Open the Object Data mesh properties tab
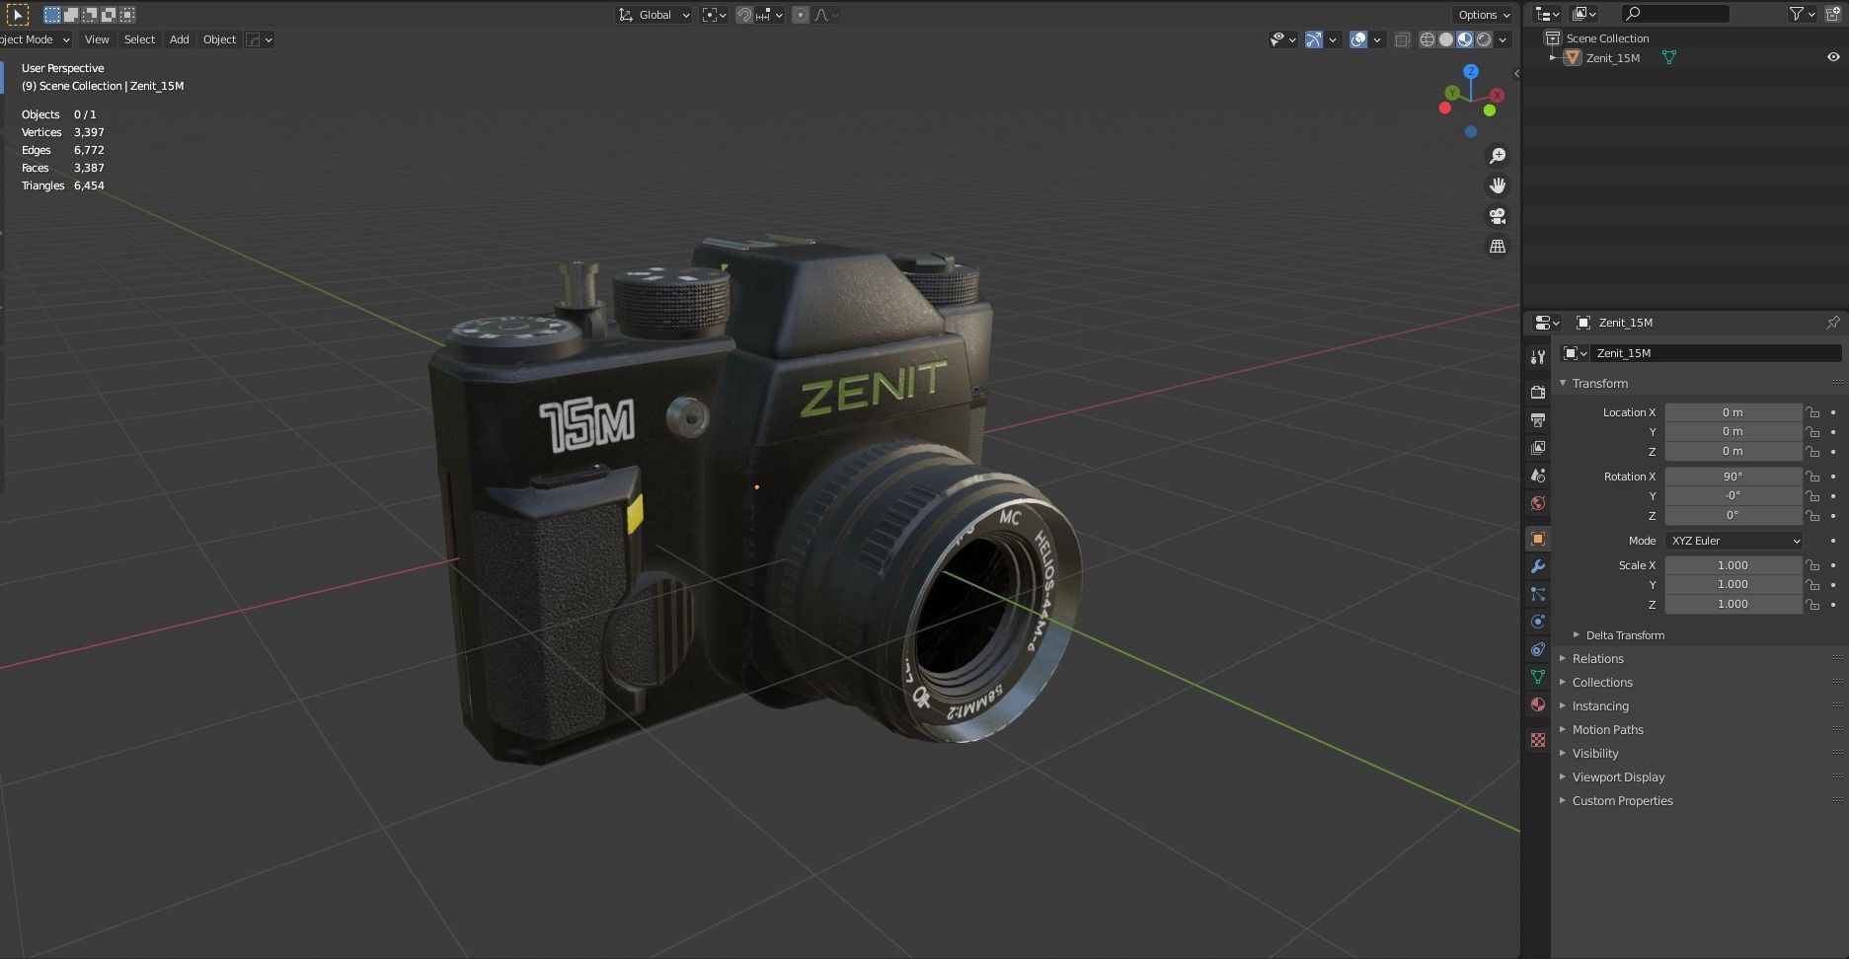 point(1537,677)
